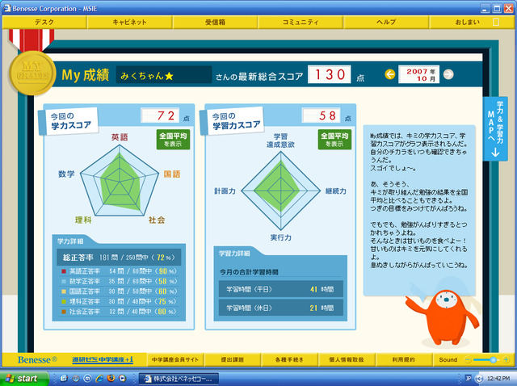The height and width of the screenshot is (386, 517).
Task: Click the おしまい exit menu item
Action: (472, 22)
